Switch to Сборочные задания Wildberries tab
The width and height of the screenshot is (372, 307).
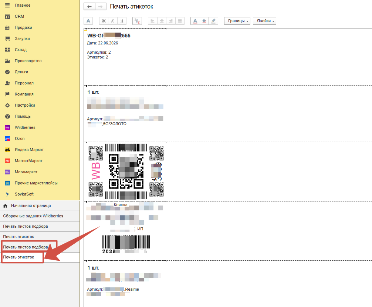click(x=40, y=216)
